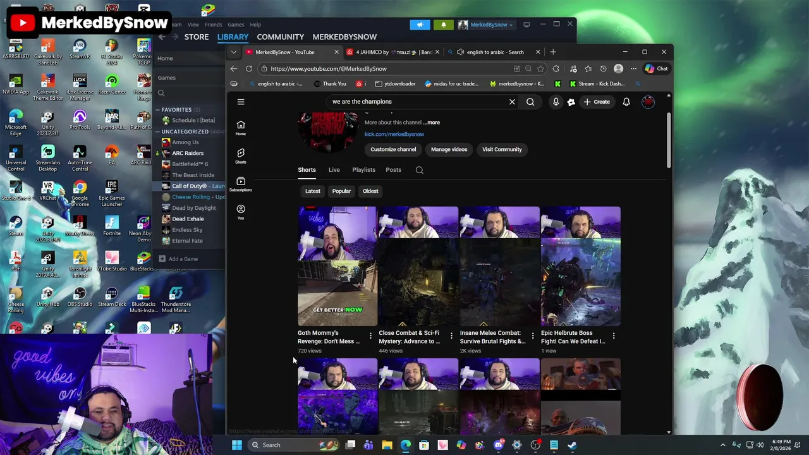Show hidden system tray icons
Screen dimensions: 809x455
(723, 445)
